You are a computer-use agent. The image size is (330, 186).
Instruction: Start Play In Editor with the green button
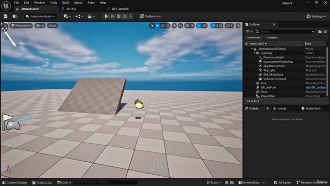click(106, 16)
